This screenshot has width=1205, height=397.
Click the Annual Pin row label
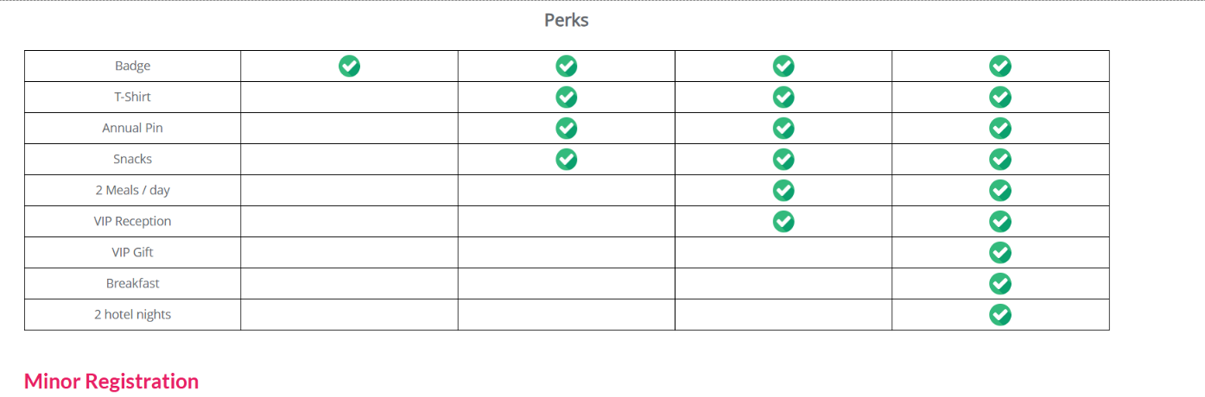coord(132,128)
